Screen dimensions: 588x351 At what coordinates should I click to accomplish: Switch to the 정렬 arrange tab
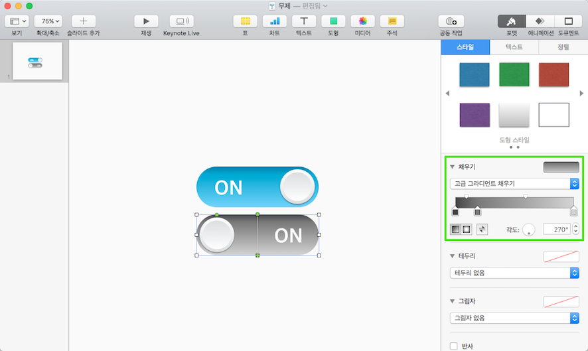[563, 47]
